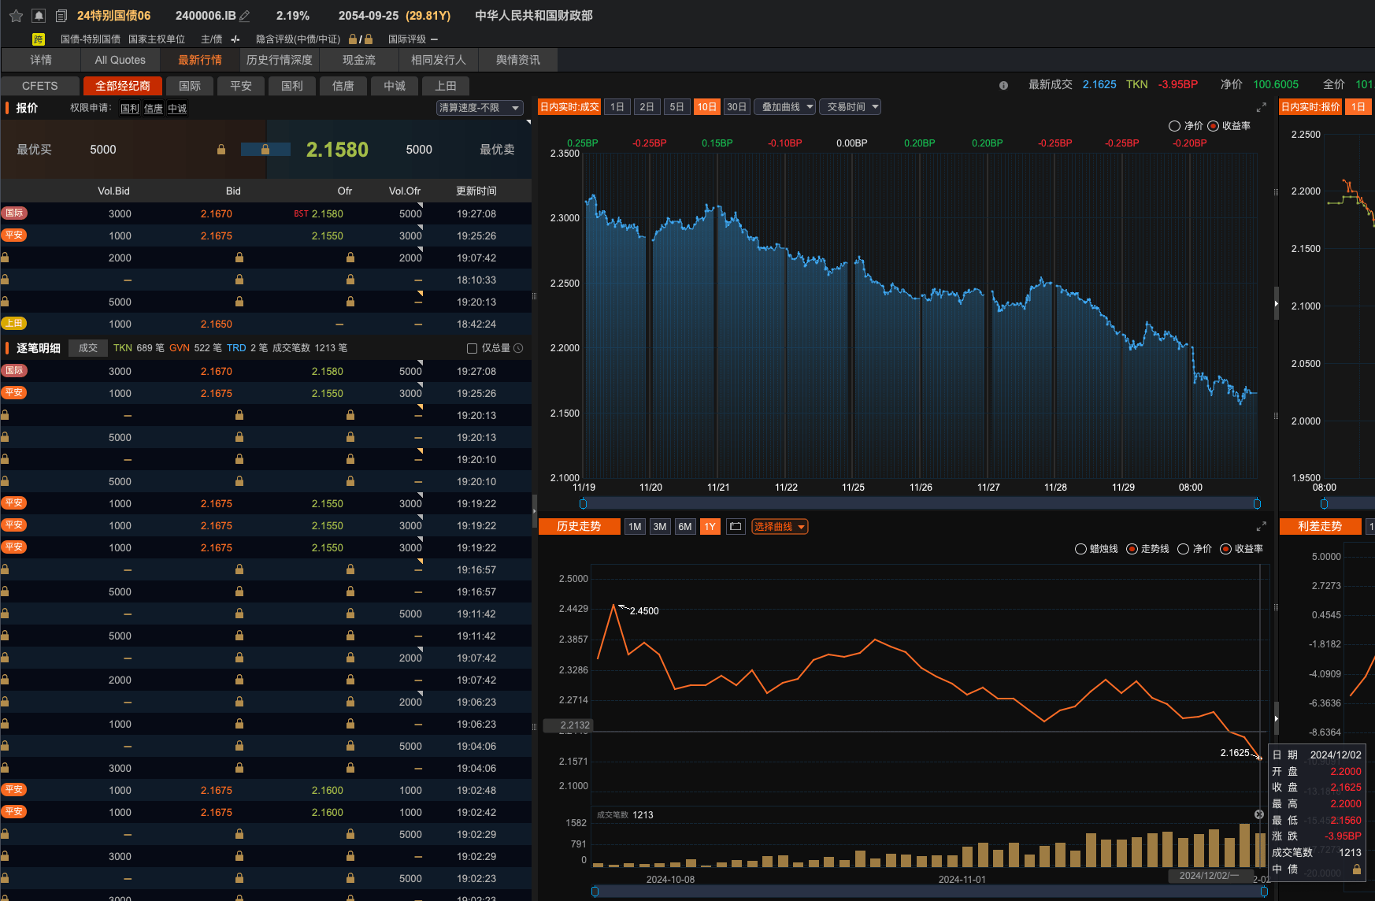Screen dimensions: 1375x901
Task: Switch to the All Quotes tab
Action: (120, 60)
